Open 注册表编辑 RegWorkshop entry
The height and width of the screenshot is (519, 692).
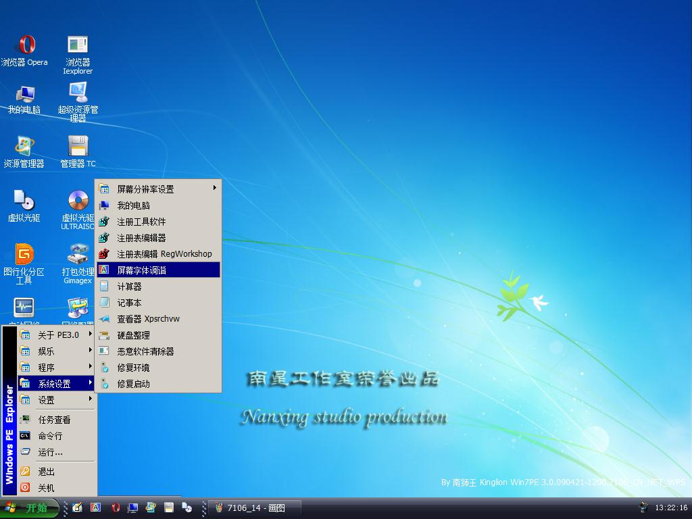coord(158,254)
